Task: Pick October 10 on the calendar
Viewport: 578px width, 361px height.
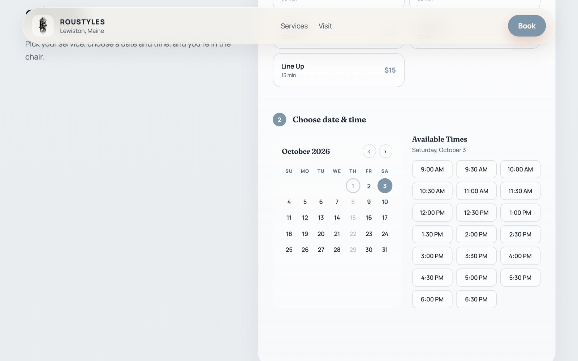Action: 385,202
